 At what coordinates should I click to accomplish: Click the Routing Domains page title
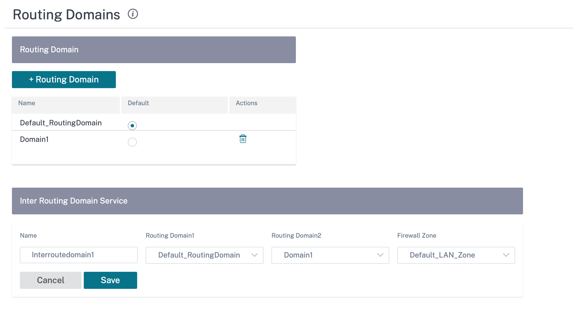[x=66, y=14]
